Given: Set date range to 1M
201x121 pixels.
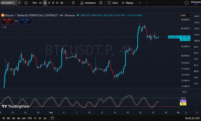Looking at the screenshot, I should tap(13, 118).
